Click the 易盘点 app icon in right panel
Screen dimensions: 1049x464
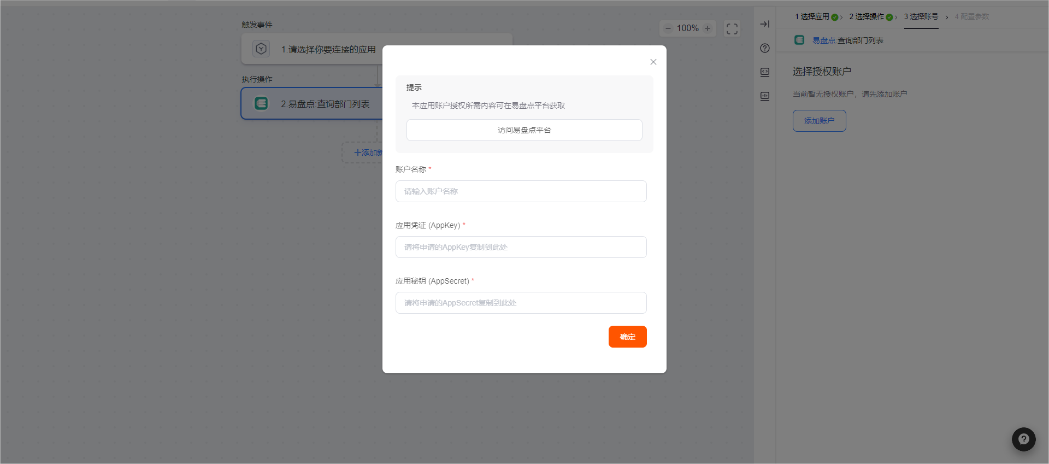[x=799, y=40]
